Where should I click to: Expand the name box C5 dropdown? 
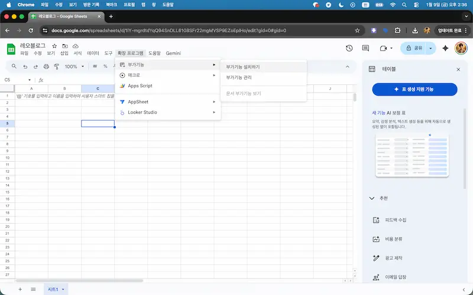pyautogui.click(x=29, y=80)
